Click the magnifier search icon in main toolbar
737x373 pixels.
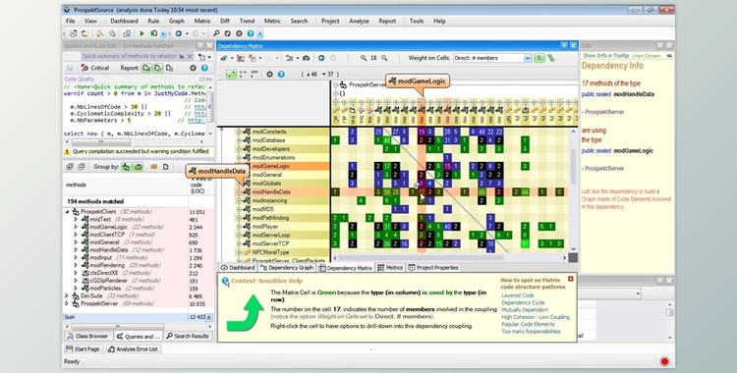click(x=216, y=33)
